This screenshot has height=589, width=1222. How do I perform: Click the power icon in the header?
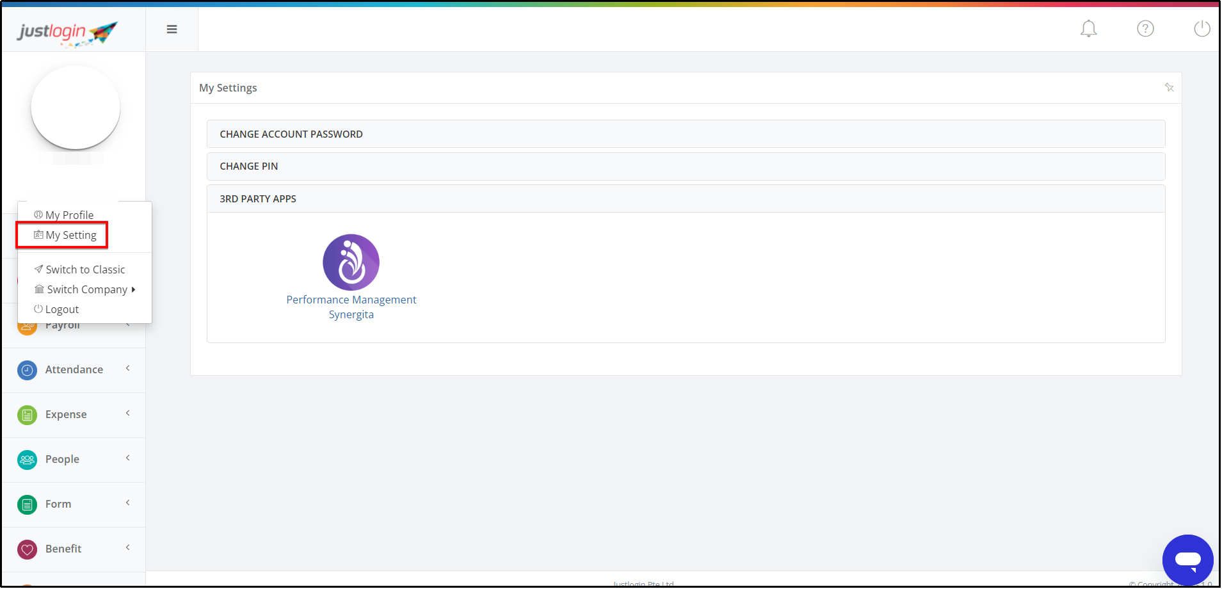pyautogui.click(x=1202, y=29)
